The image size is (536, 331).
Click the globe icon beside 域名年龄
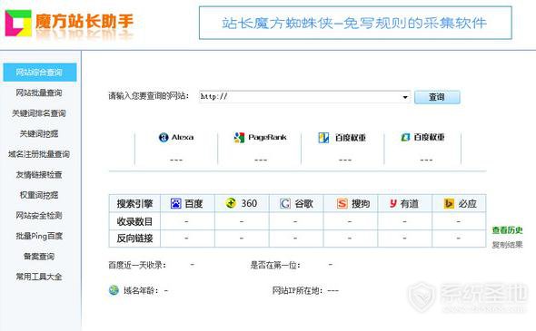[x=114, y=290]
